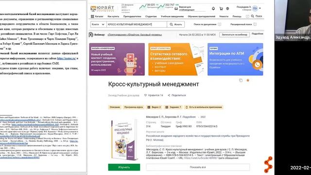The height and width of the screenshot is (175, 311).
Task: Click the webinar broadcast icon
Action: pos(91,35)
